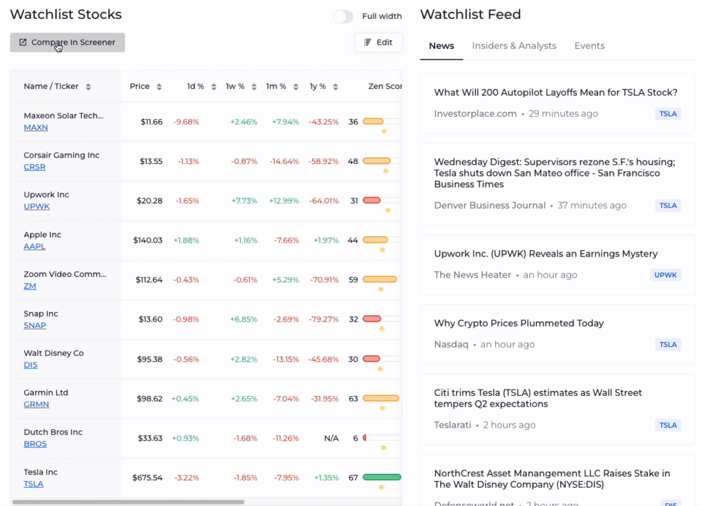Click the external-link icon in Compare In Screener
Image resolution: width=702 pixels, height=506 pixels.
point(23,43)
